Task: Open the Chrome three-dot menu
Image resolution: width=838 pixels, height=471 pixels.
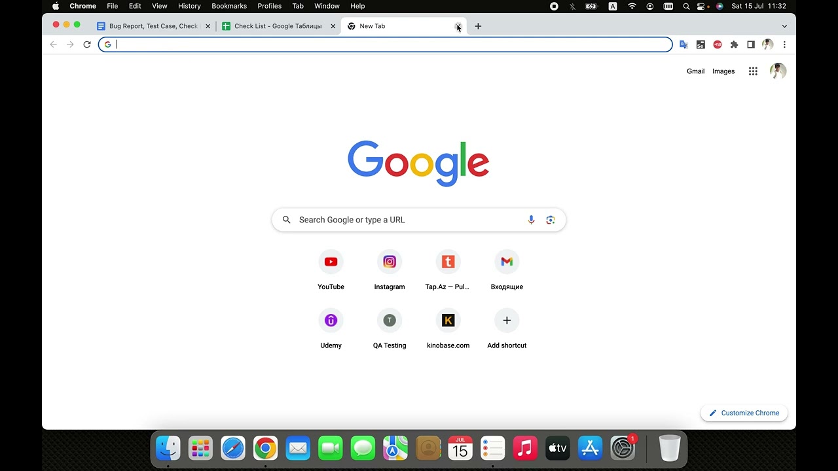Action: pos(784,44)
